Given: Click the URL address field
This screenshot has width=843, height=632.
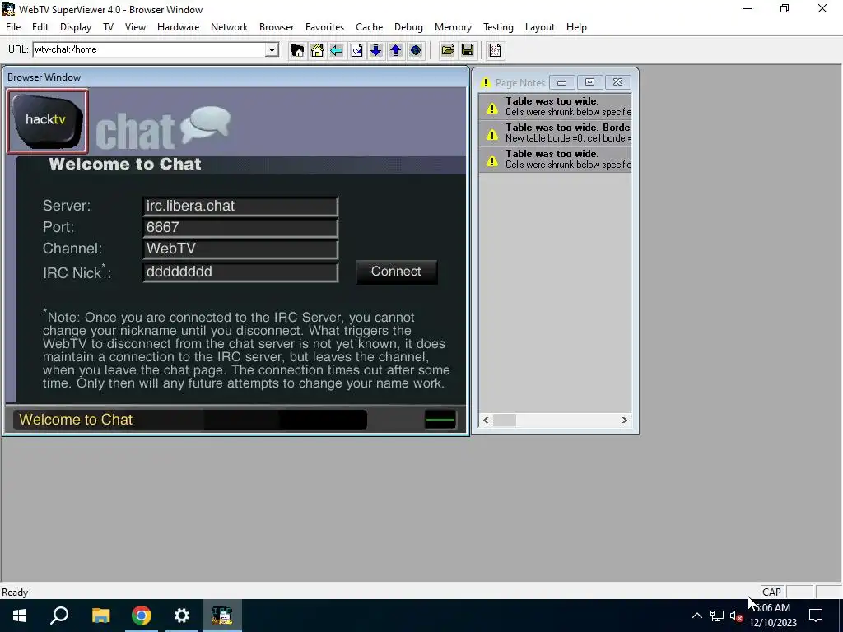Looking at the screenshot, I should coord(150,50).
